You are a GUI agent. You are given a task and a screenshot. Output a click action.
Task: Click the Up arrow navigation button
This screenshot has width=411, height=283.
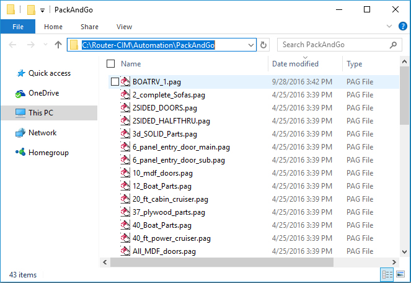click(x=58, y=45)
